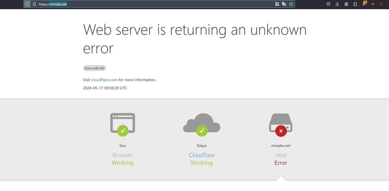Viewport: 389px width, 191px height.
Task: Open the Pocket save icon
Action: coord(328,4)
